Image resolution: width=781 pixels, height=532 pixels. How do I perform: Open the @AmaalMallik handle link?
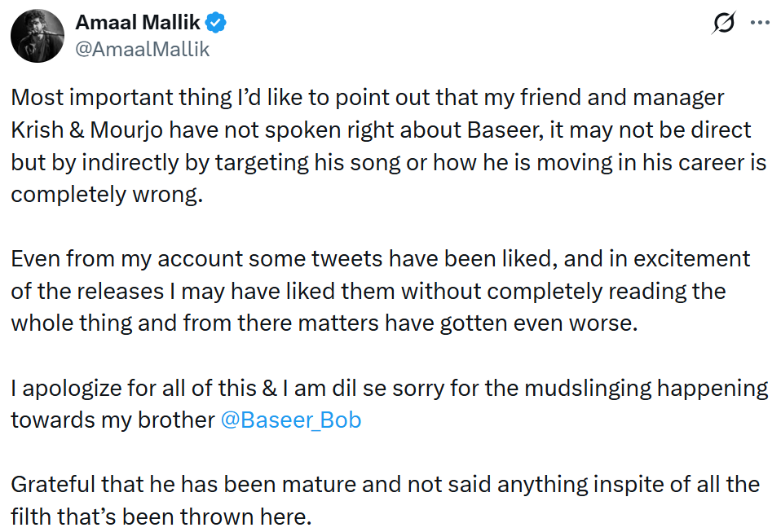coord(143,49)
